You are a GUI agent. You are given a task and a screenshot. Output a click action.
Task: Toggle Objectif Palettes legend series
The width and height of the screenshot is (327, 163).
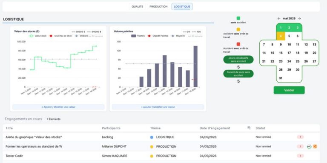158,36
